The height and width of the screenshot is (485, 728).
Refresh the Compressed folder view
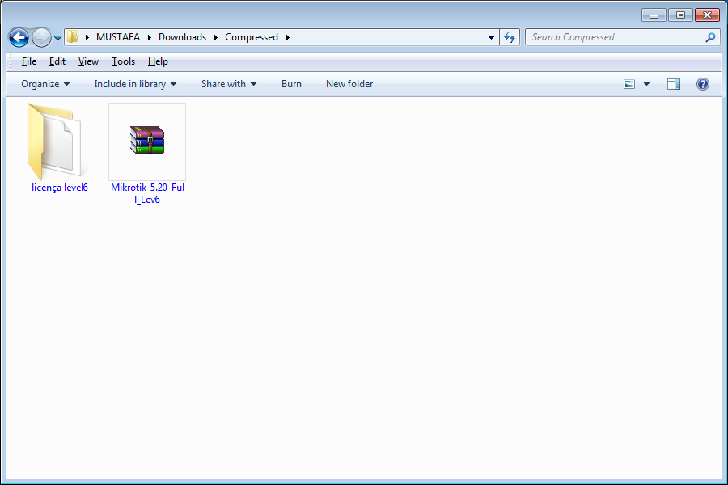coord(510,37)
